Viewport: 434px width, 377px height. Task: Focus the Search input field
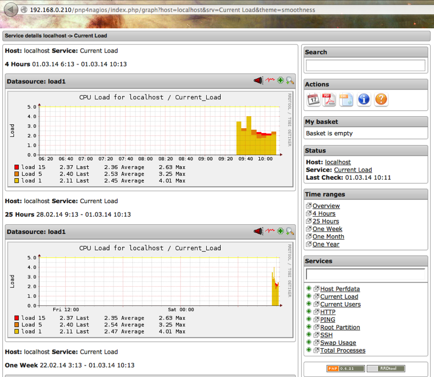[x=365, y=65]
